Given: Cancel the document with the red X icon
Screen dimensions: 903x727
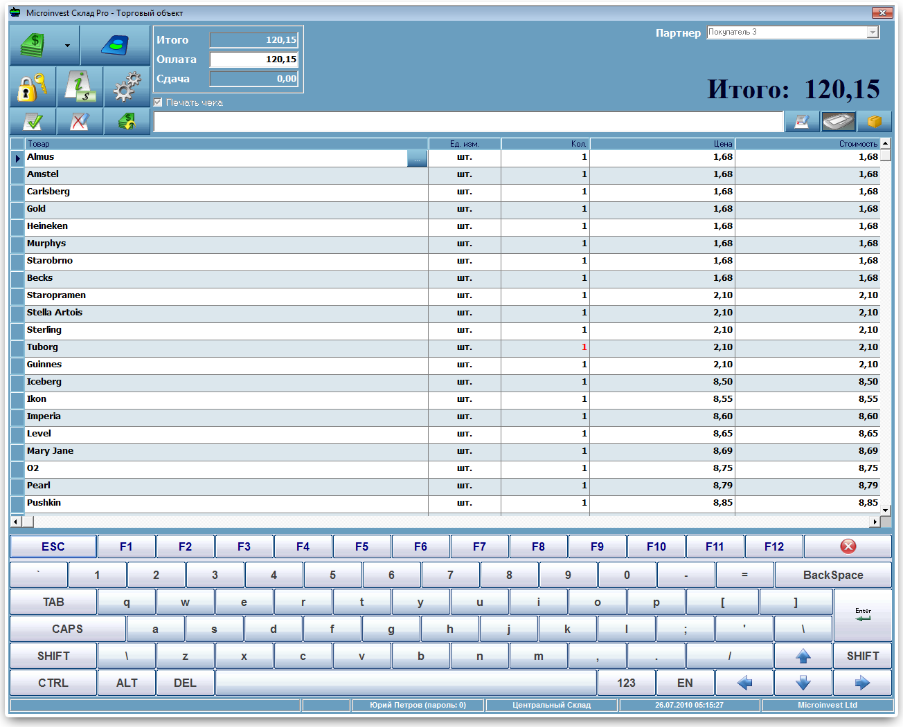Looking at the screenshot, I should pyautogui.click(x=80, y=121).
